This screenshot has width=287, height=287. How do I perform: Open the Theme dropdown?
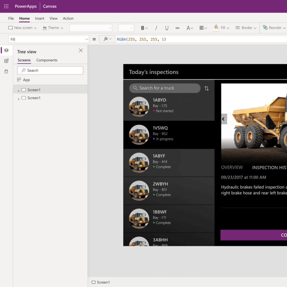(53, 28)
